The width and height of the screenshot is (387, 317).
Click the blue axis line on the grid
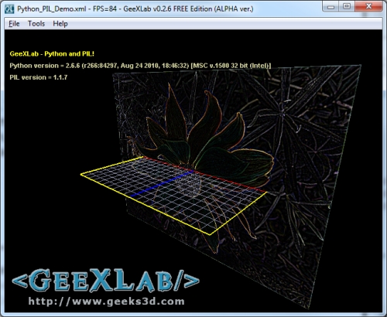pyautogui.click(x=161, y=184)
